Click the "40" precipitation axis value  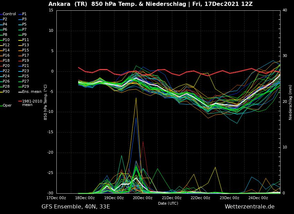click(285, 10)
